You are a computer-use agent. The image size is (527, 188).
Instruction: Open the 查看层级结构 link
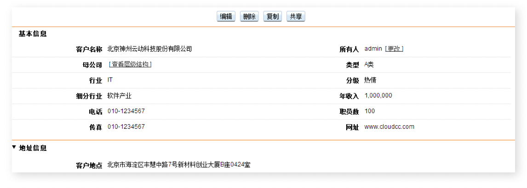point(130,64)
